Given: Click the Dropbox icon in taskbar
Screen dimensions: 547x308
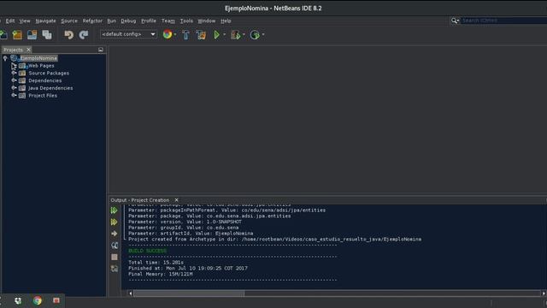Looking at the screenshot, I should tap(18, 300).
